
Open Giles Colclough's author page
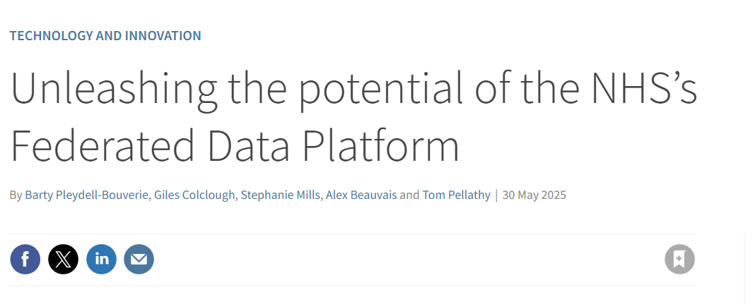[x=194, y=195]
